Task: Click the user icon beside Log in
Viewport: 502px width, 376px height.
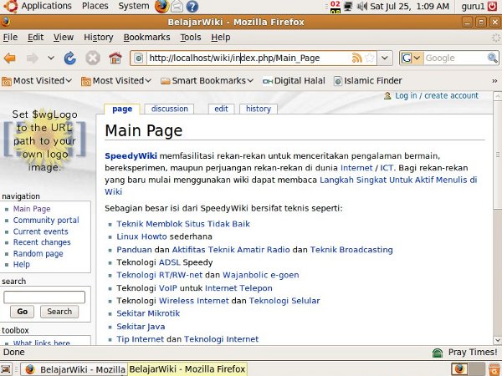Action: pos(387,95)
